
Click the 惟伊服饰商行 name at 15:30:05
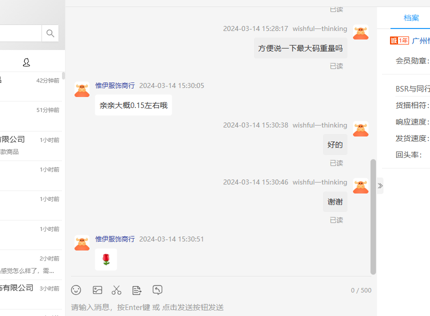[115, 85]
